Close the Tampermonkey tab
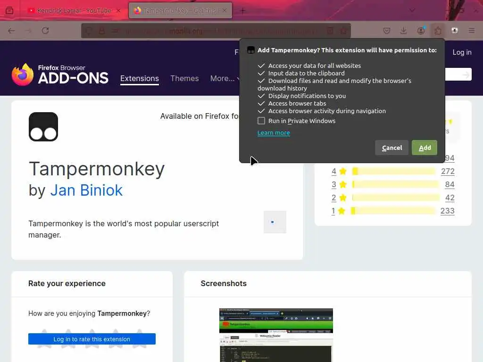The image size is (483, 362). coord(225,10)
